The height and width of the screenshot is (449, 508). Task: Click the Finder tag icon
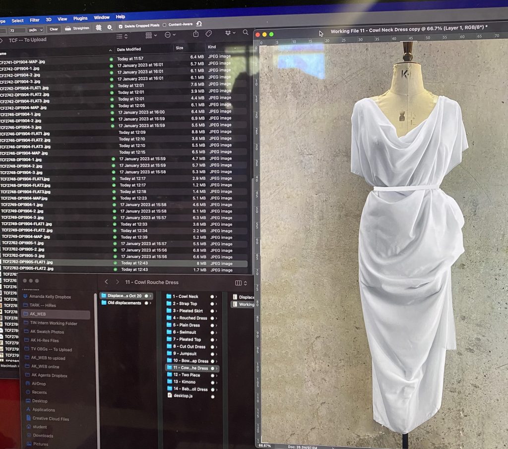coord(209,33)
